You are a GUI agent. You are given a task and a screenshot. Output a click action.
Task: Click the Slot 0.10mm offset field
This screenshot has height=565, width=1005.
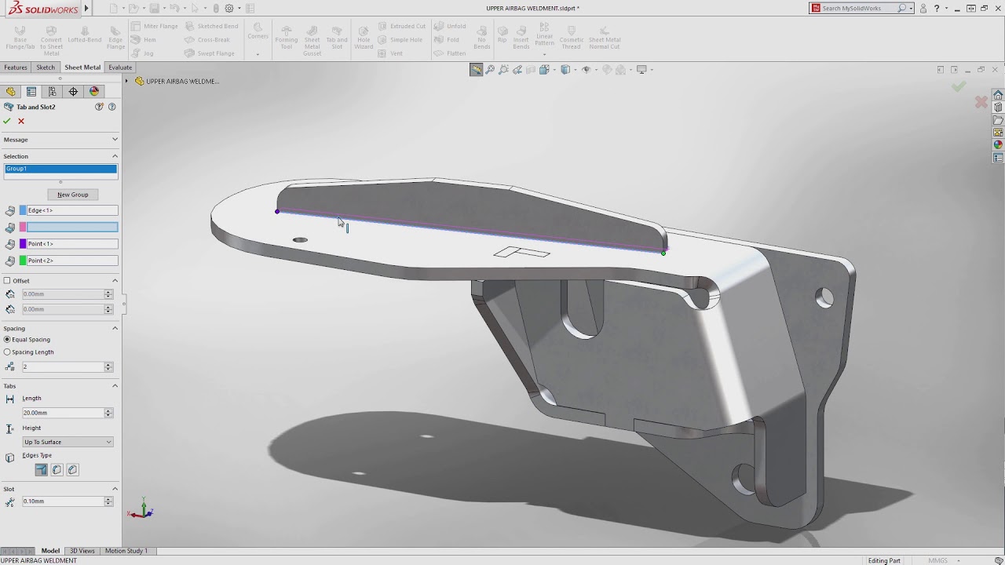pos(63,501)
